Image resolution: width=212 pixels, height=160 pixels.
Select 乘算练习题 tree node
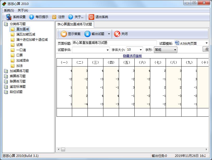tap(18, 76)
